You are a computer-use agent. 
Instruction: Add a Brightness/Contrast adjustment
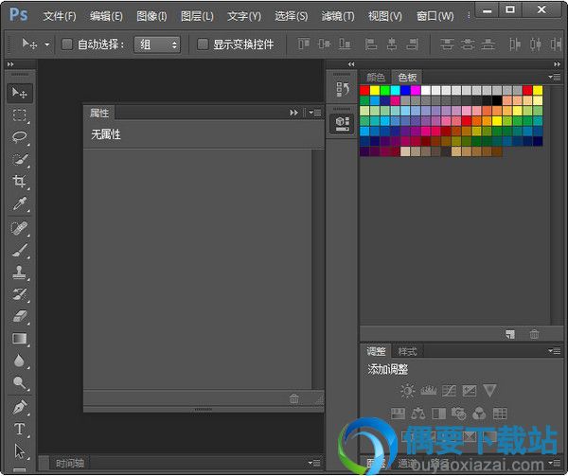[x=407, y=391]
